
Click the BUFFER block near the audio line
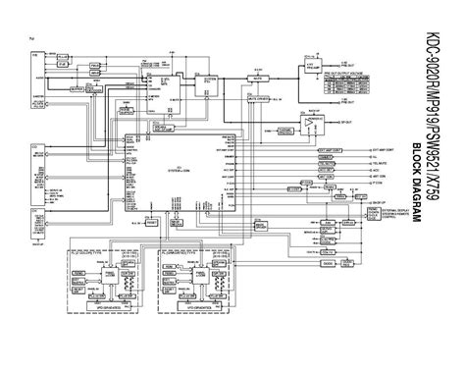point(77,89)
